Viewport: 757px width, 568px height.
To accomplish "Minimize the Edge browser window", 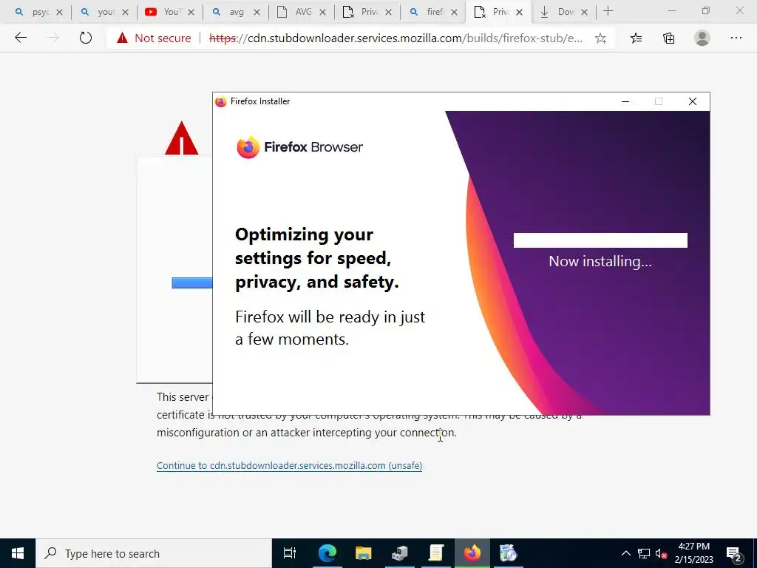I will point(671,10).
